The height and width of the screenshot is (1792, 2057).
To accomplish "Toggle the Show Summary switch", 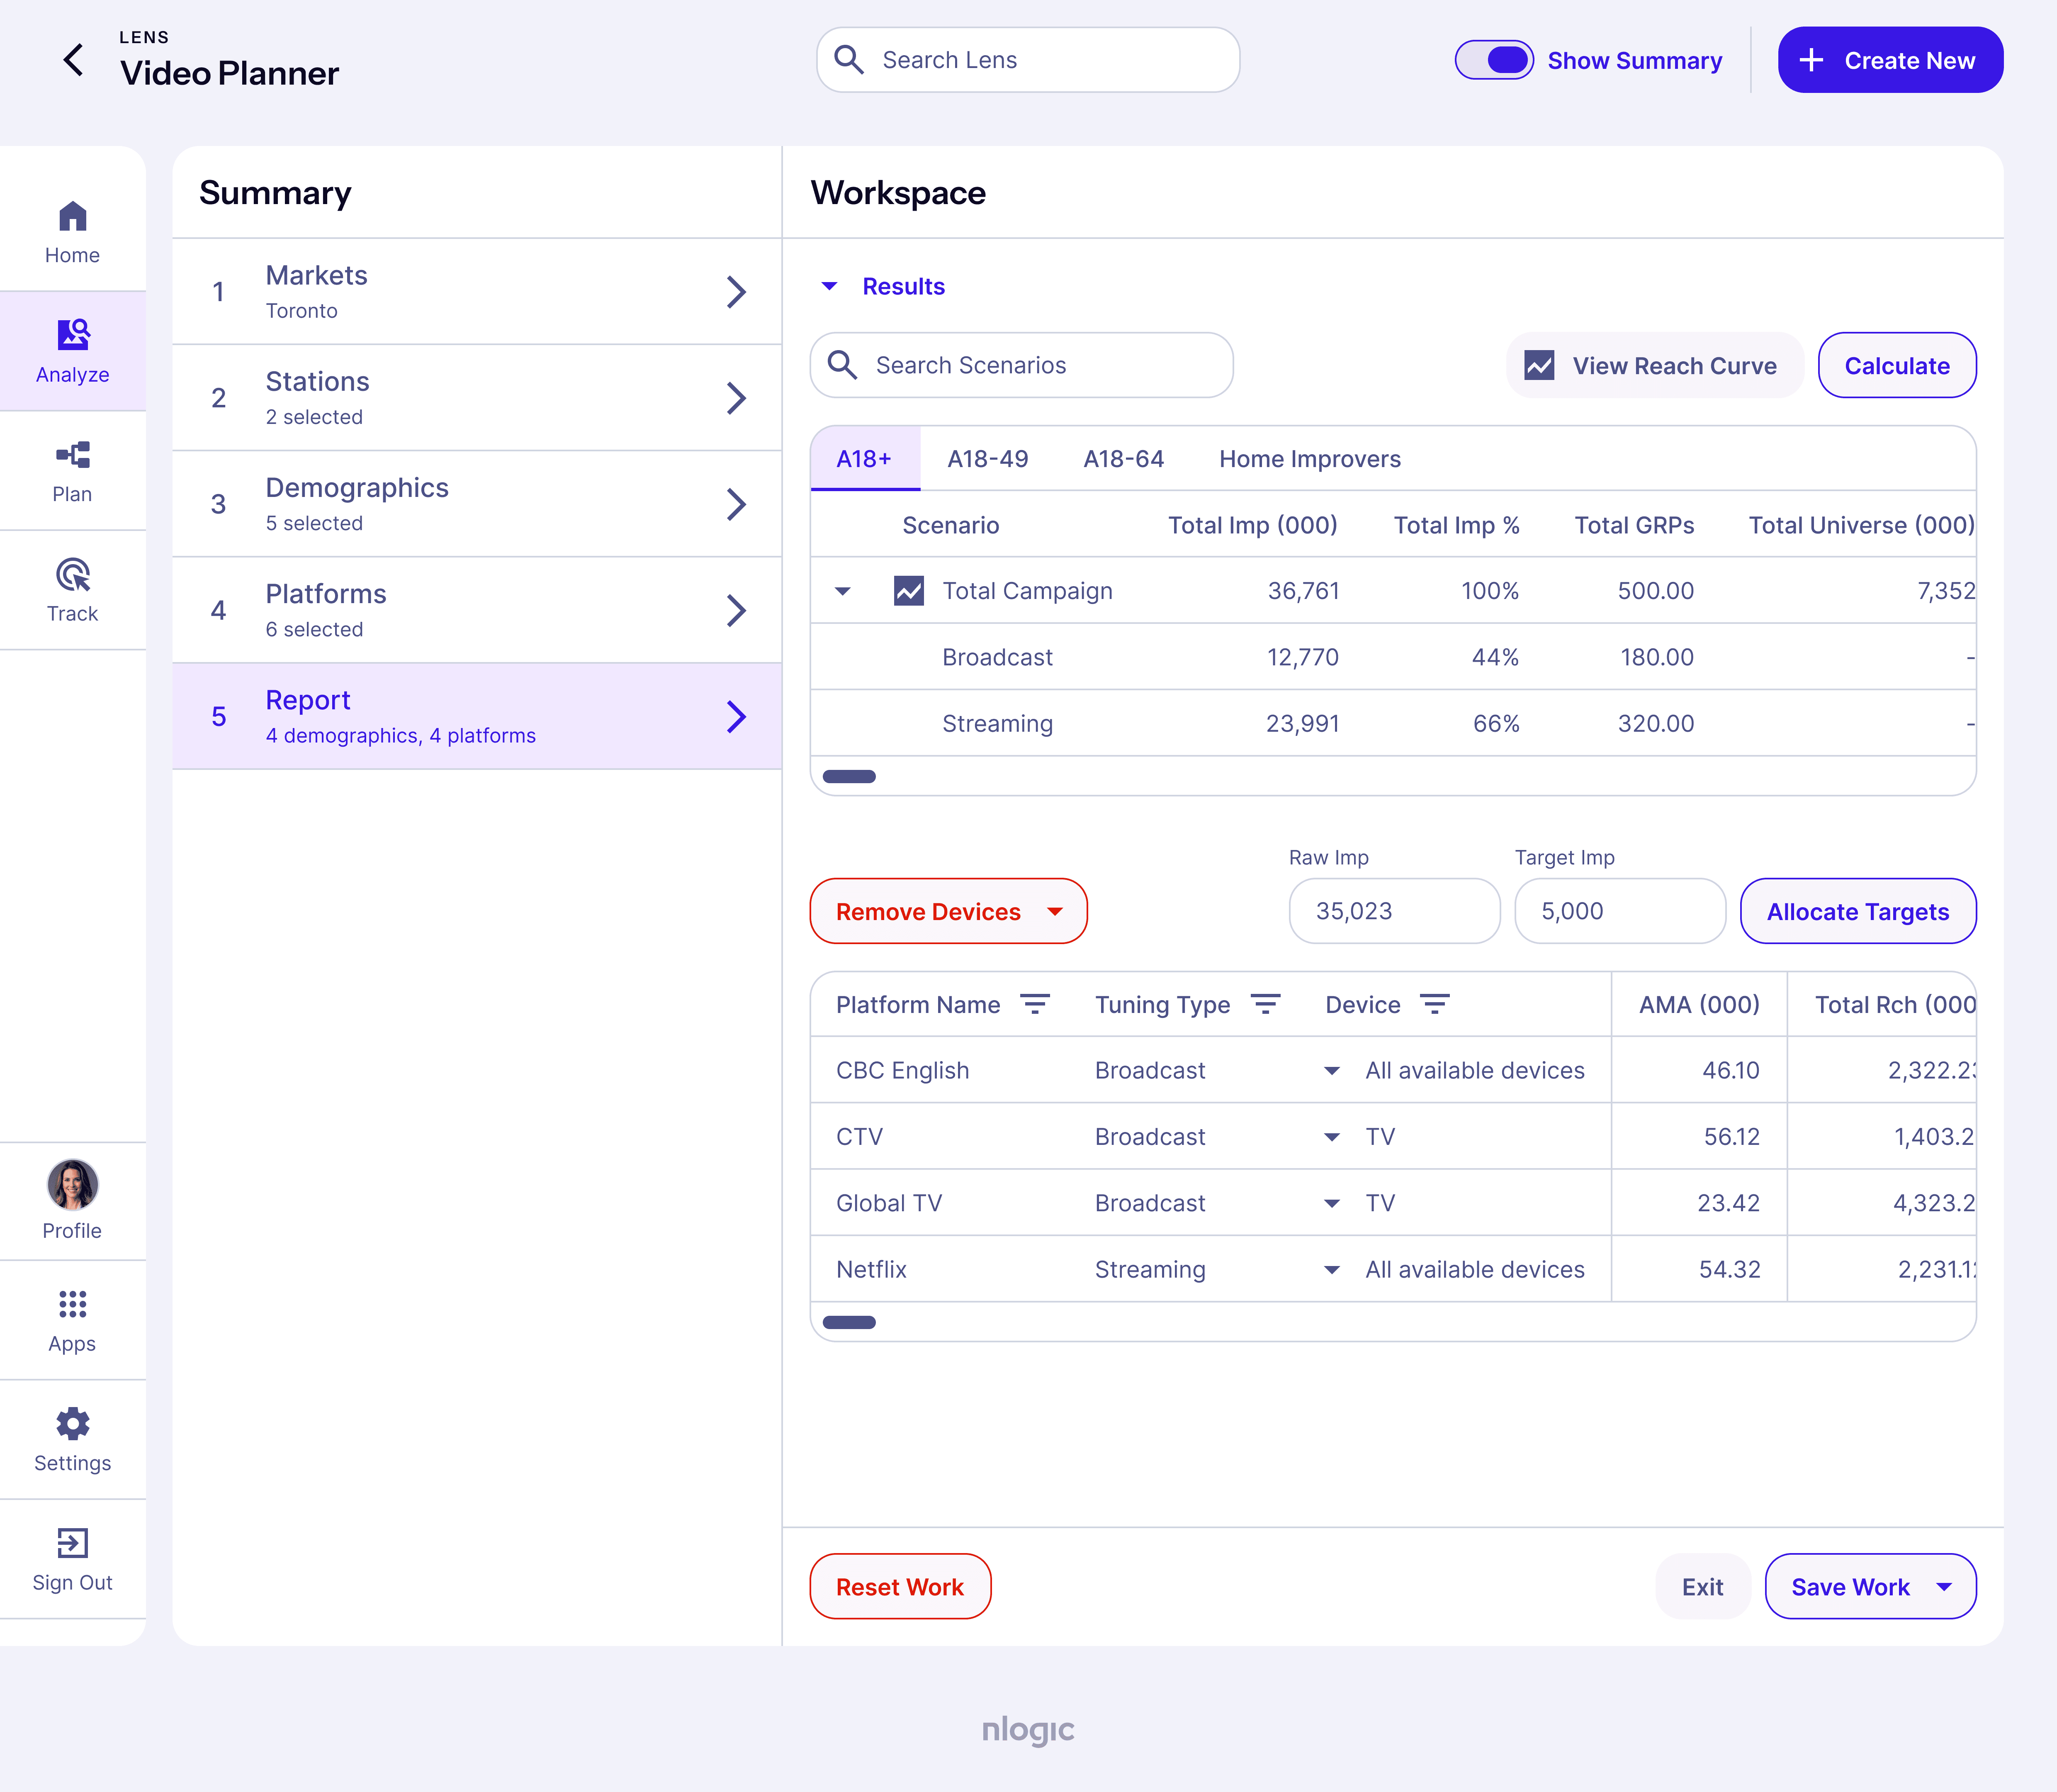I will [1493, 60].
